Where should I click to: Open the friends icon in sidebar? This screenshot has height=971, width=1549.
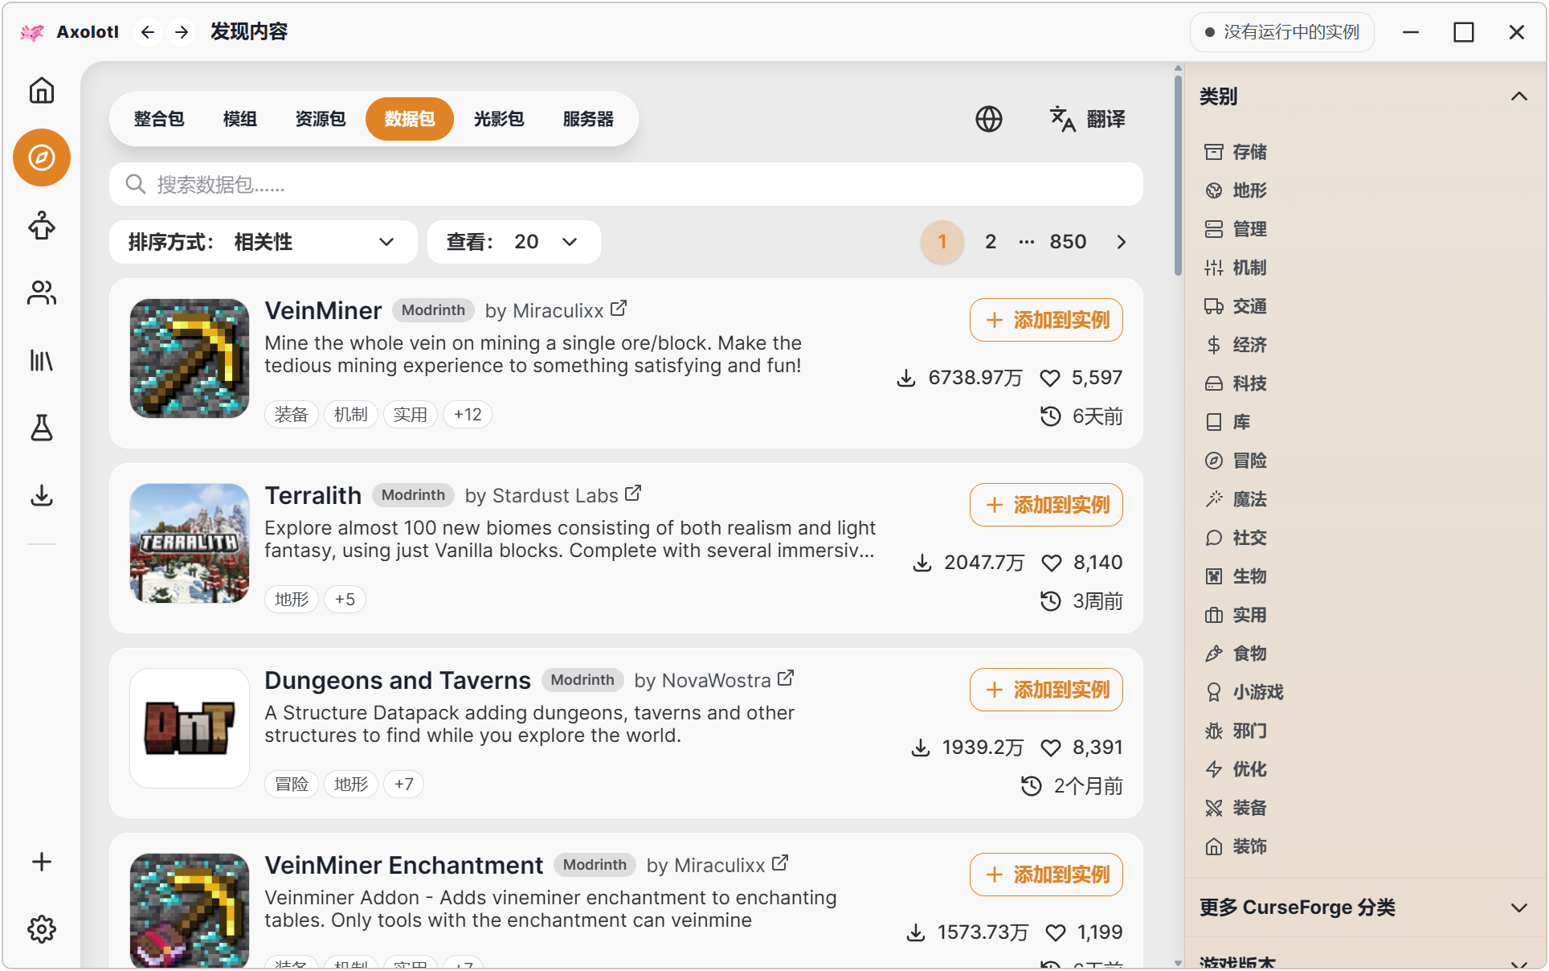(x=42, y=293)
